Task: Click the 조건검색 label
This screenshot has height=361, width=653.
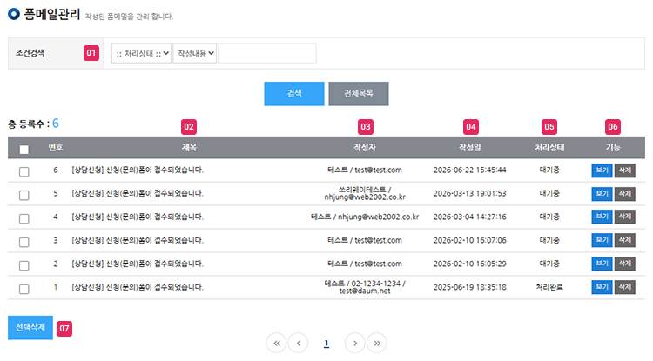Action: [x=30, y=53]
